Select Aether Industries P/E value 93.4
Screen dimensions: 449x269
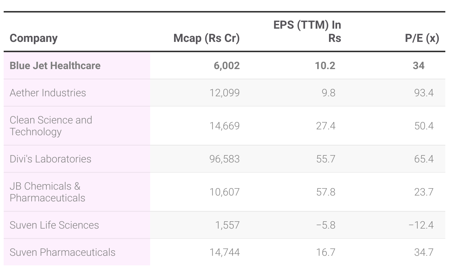tap(424, 93)
